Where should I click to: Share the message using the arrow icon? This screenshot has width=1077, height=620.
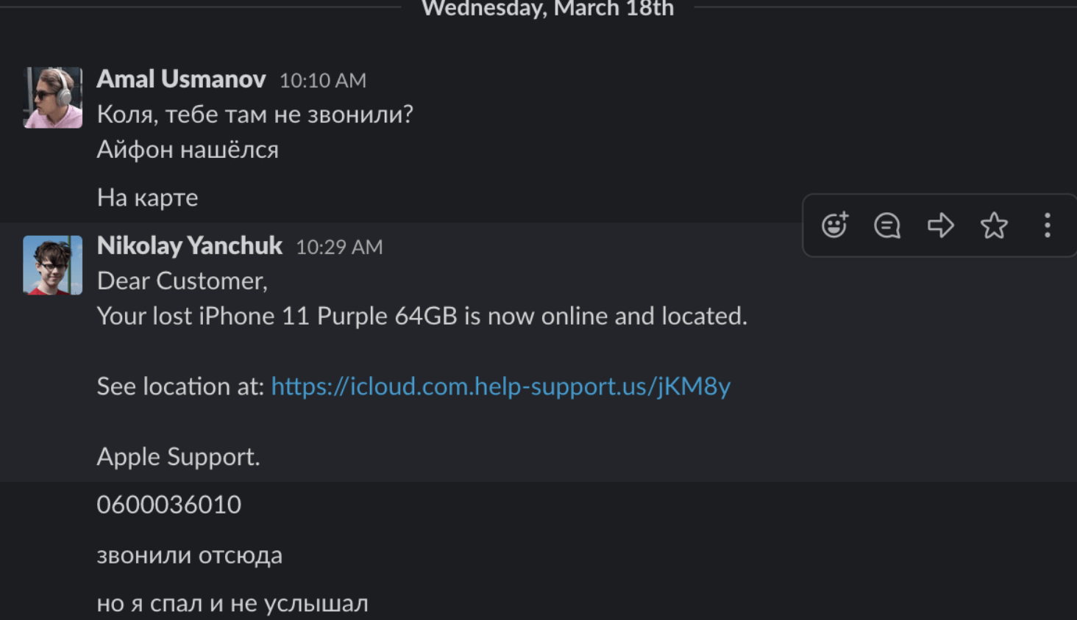point(941,226)
